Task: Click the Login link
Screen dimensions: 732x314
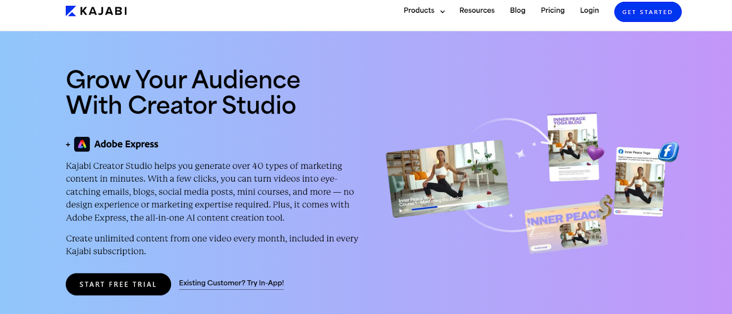Action: 589,10
